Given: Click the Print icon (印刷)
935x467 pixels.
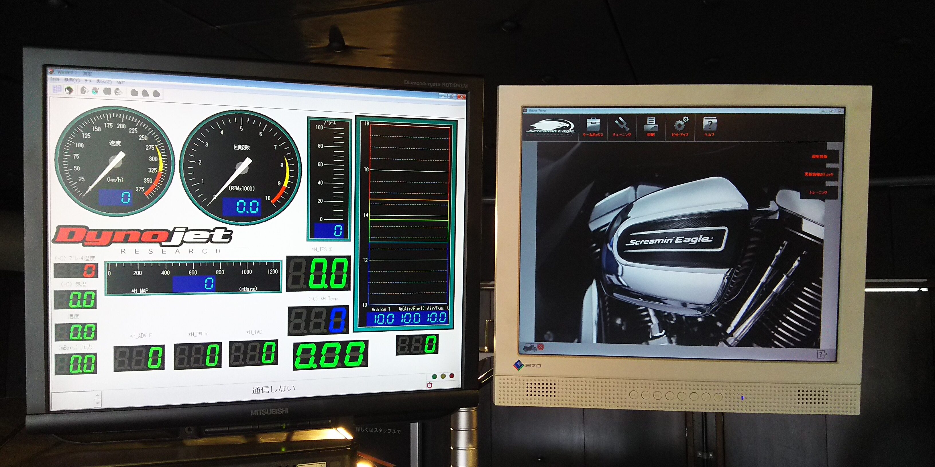Looking at the screenshot, I should [651, 126].
